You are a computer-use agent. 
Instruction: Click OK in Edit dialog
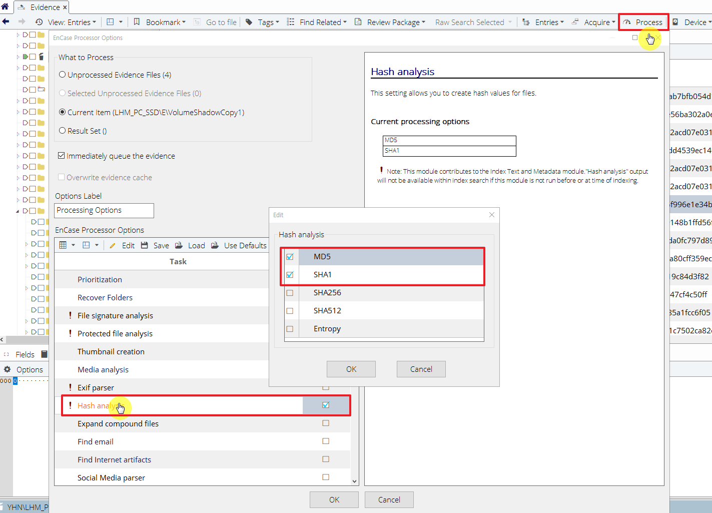[x=351, y=369]
